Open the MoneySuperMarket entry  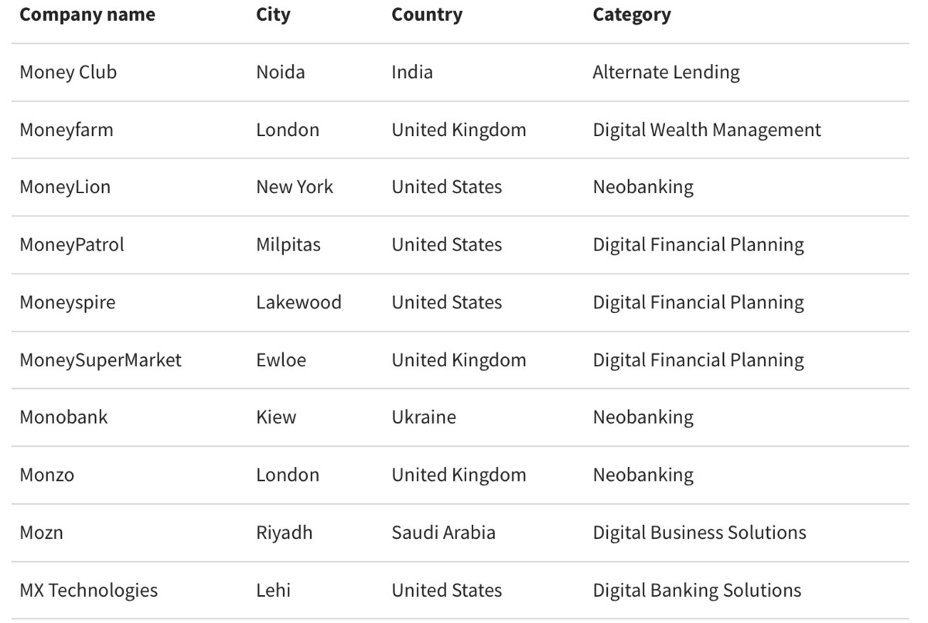coord(101,359)
